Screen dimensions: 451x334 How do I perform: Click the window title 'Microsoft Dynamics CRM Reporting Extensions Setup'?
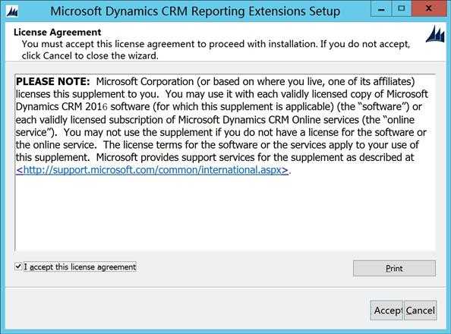tap(195, 11)
